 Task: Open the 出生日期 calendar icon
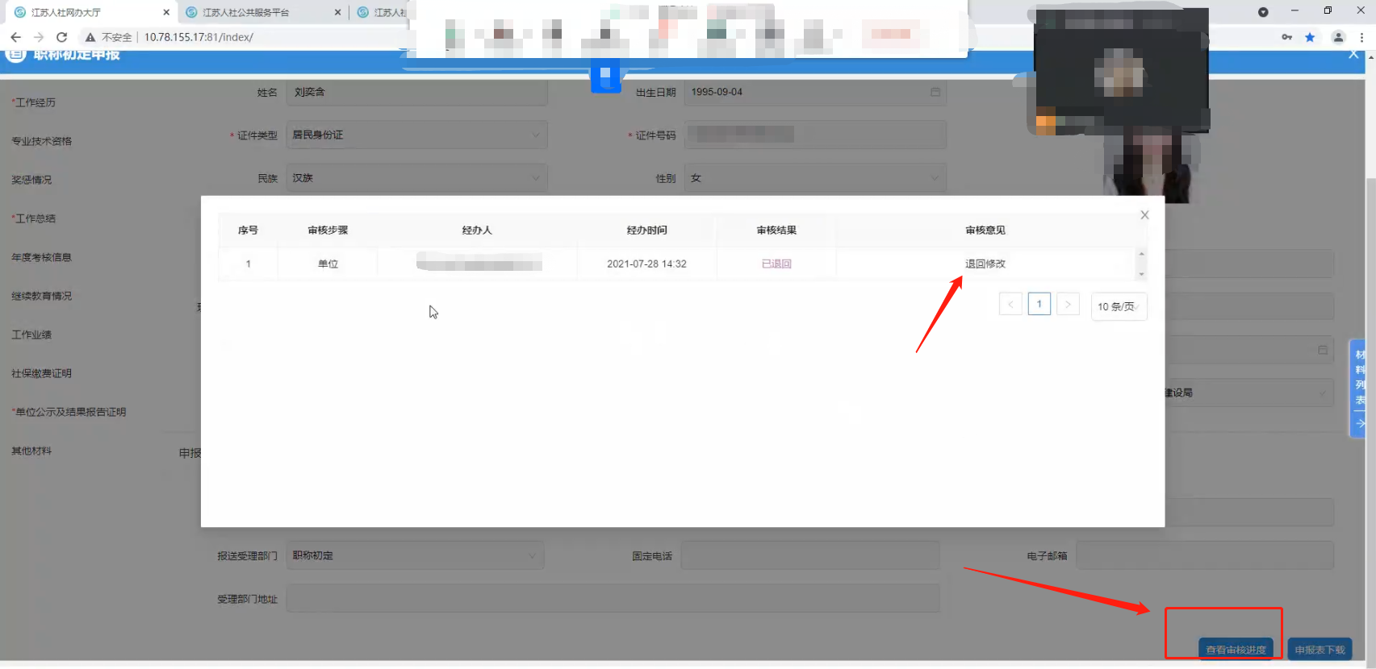935,92
